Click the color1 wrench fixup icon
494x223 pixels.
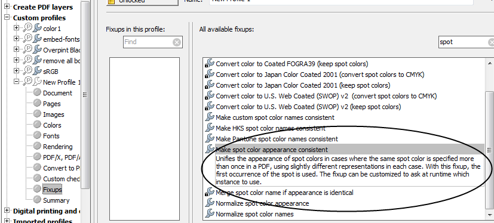pyautogui.click(x=37, y=28)
